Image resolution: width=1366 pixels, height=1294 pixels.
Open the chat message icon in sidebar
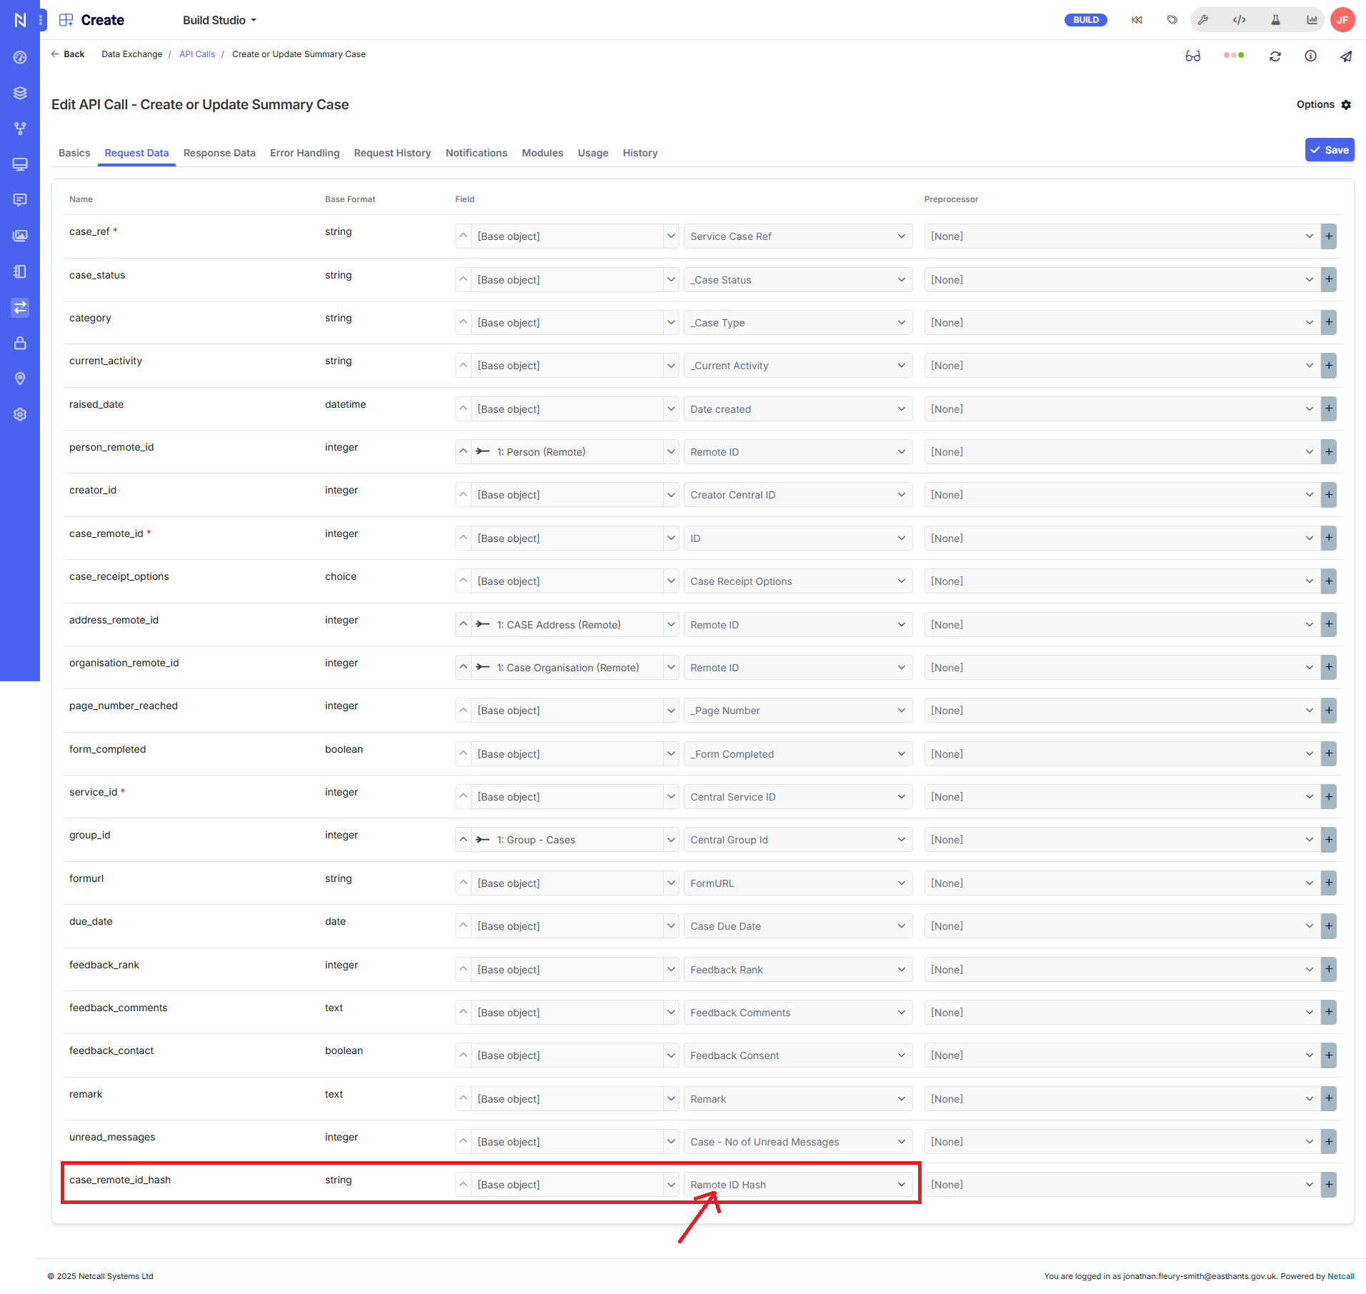[x=20, y=200]
